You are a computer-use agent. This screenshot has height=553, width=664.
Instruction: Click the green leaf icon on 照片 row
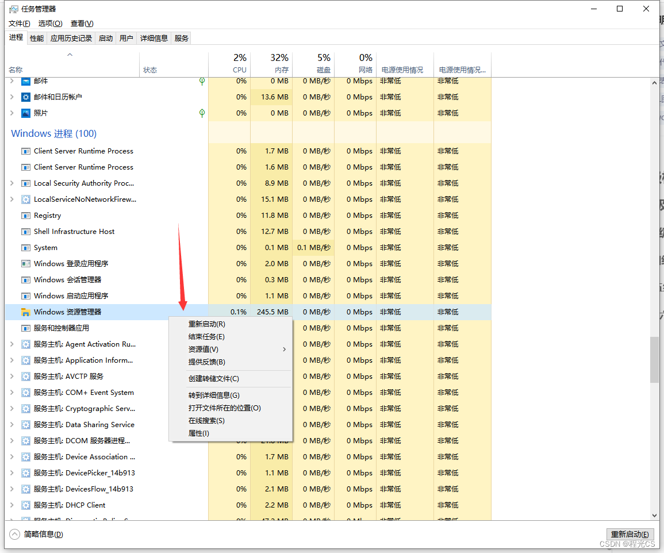click(x=202, y=113)
